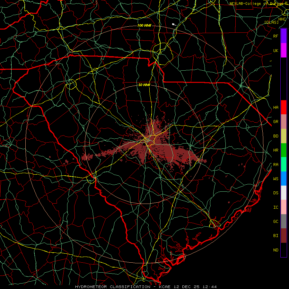The height and width of the screenshot is (289, 289).
Task: Click the UK magenta legend swatch
Action: click(284, 50)
